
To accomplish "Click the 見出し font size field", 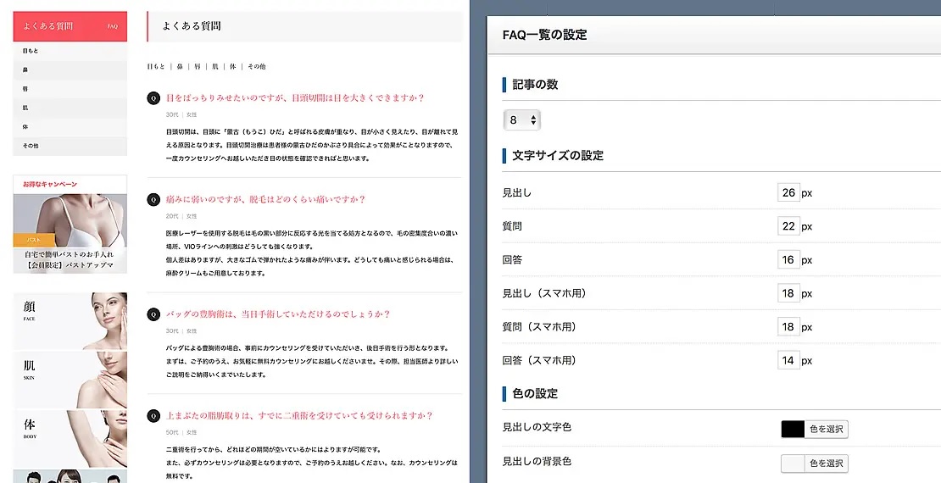I will 788,193.
